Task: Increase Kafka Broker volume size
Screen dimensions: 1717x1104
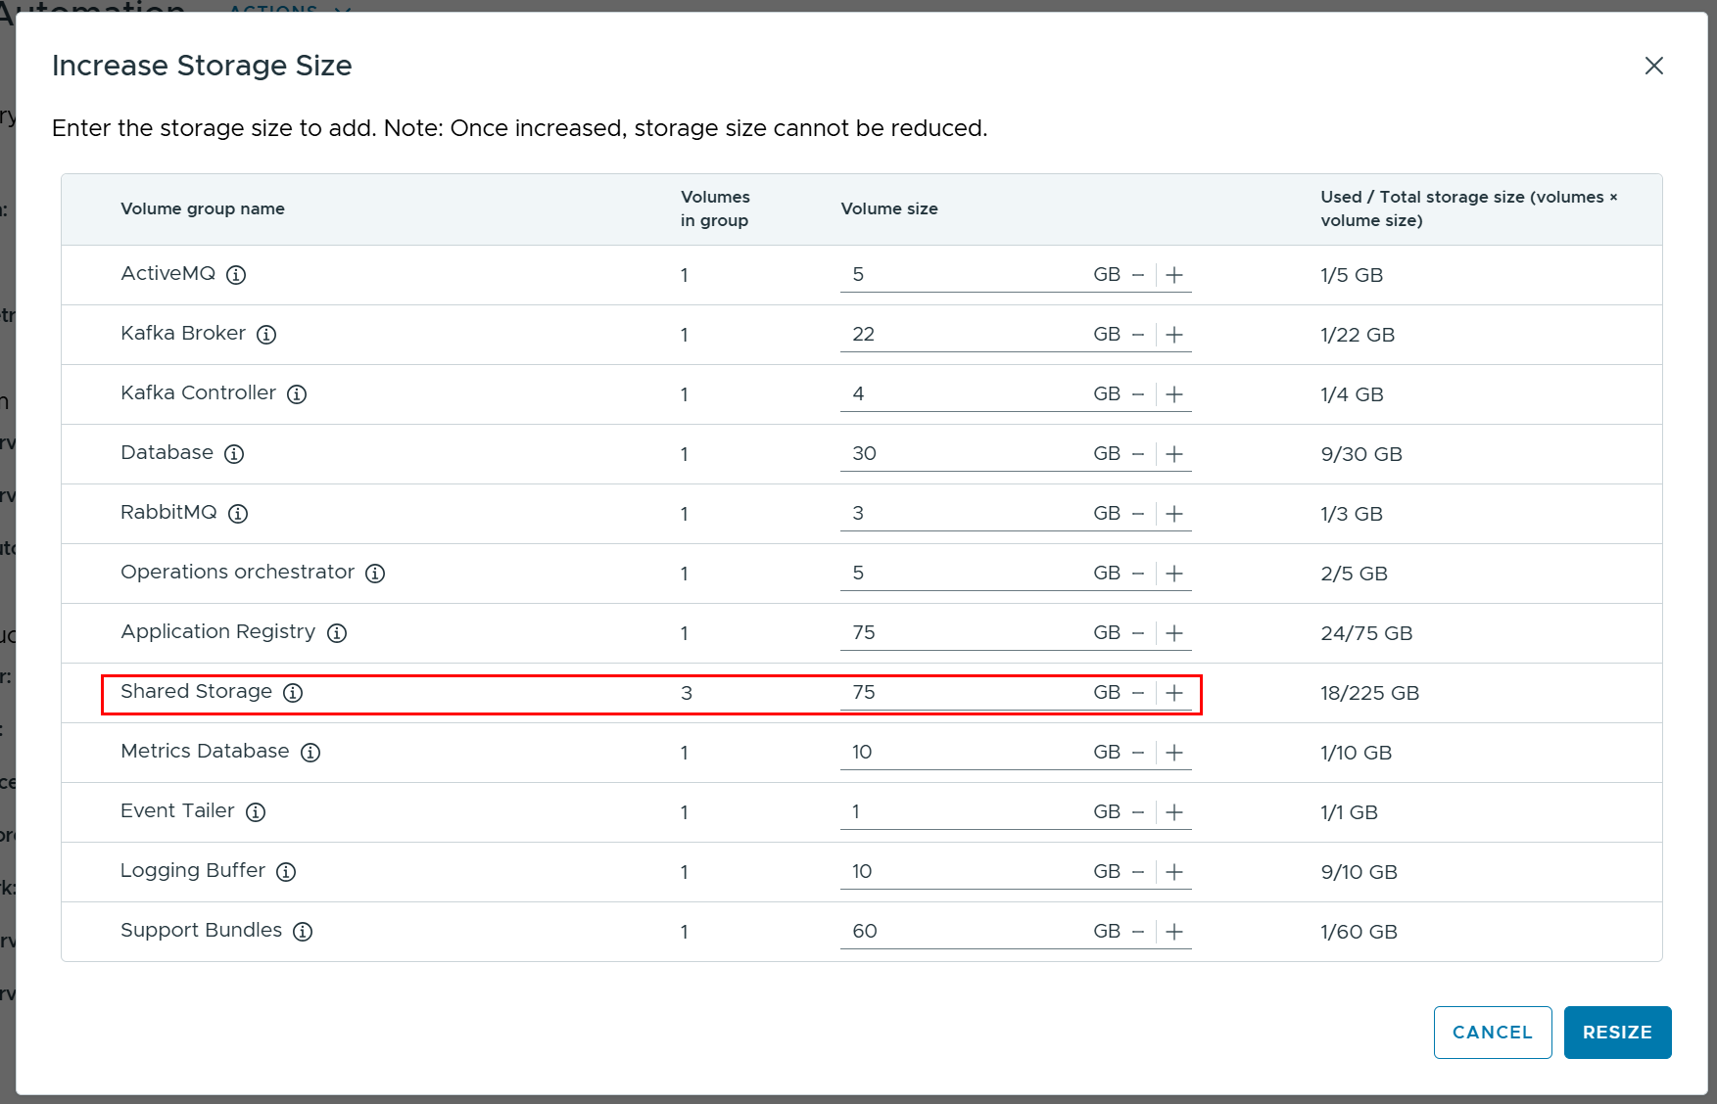Action: click(1174, 335)
